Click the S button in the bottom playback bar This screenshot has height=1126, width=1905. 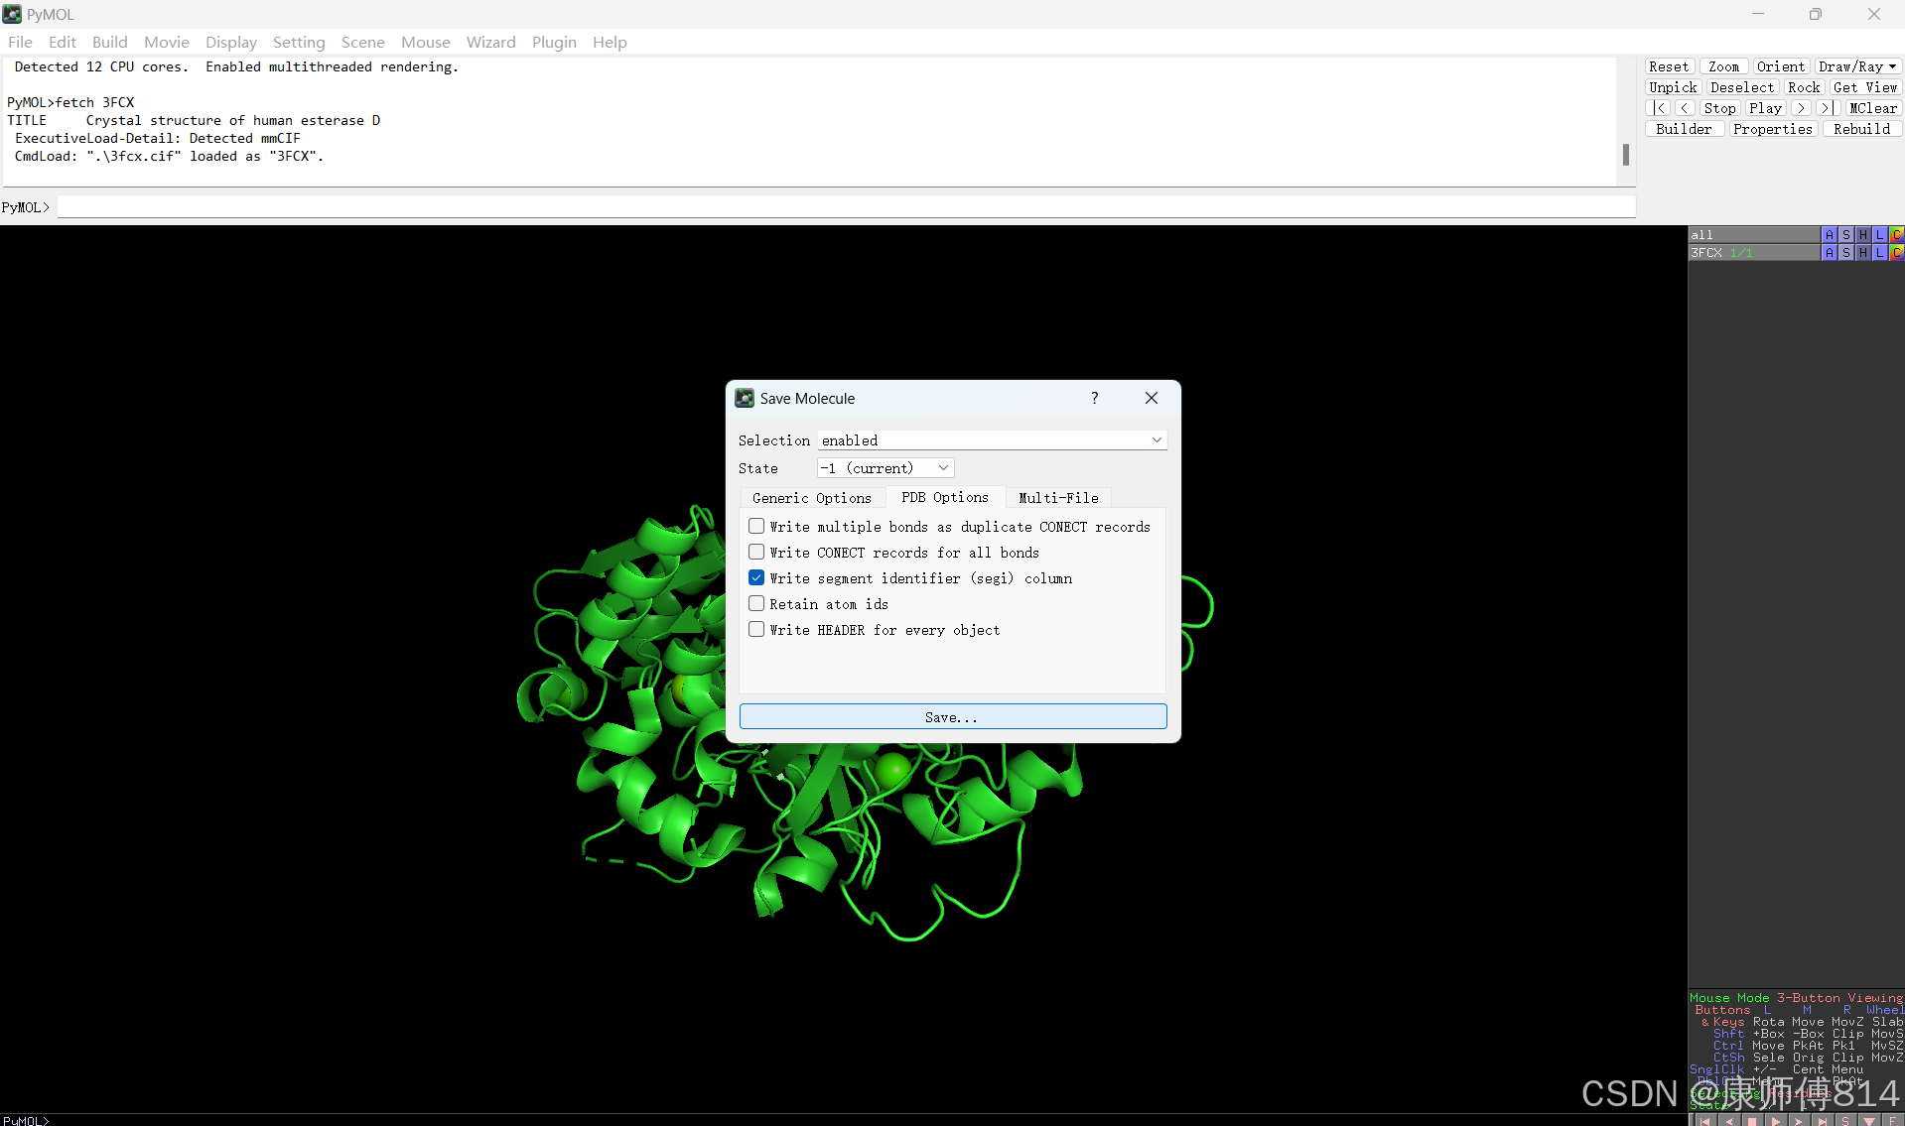(x=1845, y=1120)
